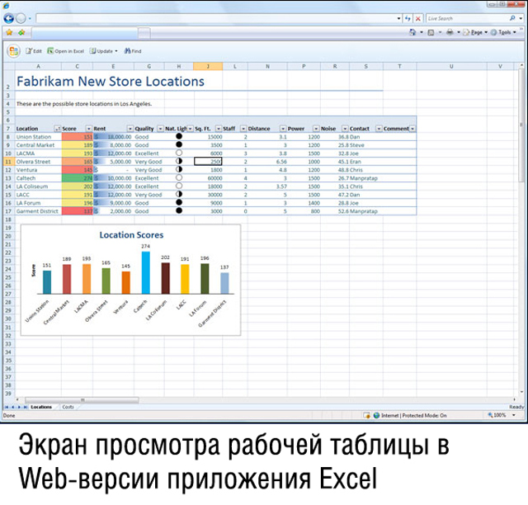
Task: Click Union Station location cell
Action: 38,137
